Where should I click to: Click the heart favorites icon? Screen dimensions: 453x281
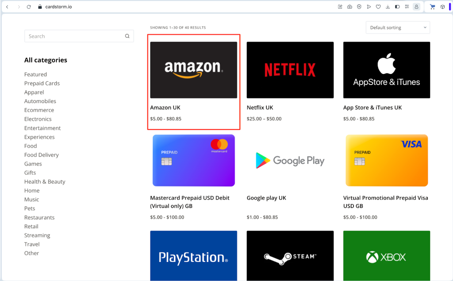click(x=378, y=7)
